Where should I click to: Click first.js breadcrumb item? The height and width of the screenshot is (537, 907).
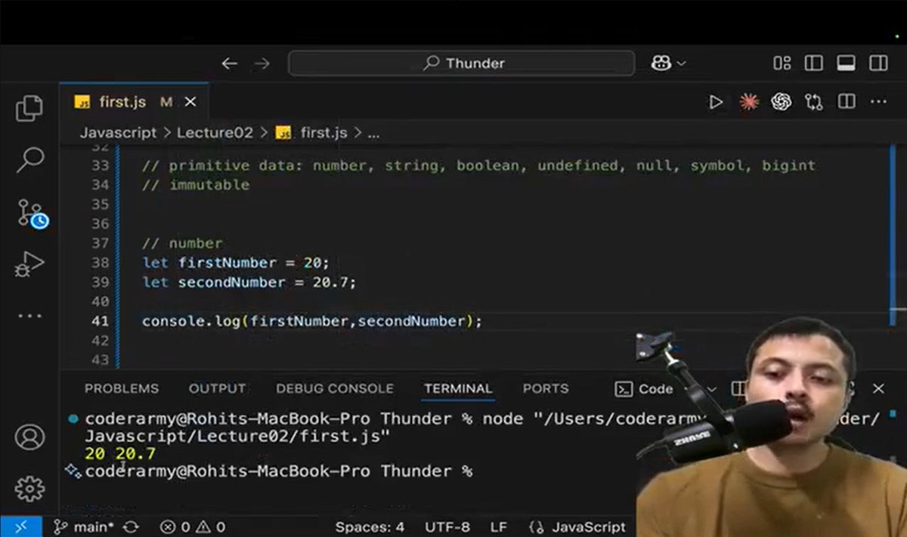tap(311, 132)
